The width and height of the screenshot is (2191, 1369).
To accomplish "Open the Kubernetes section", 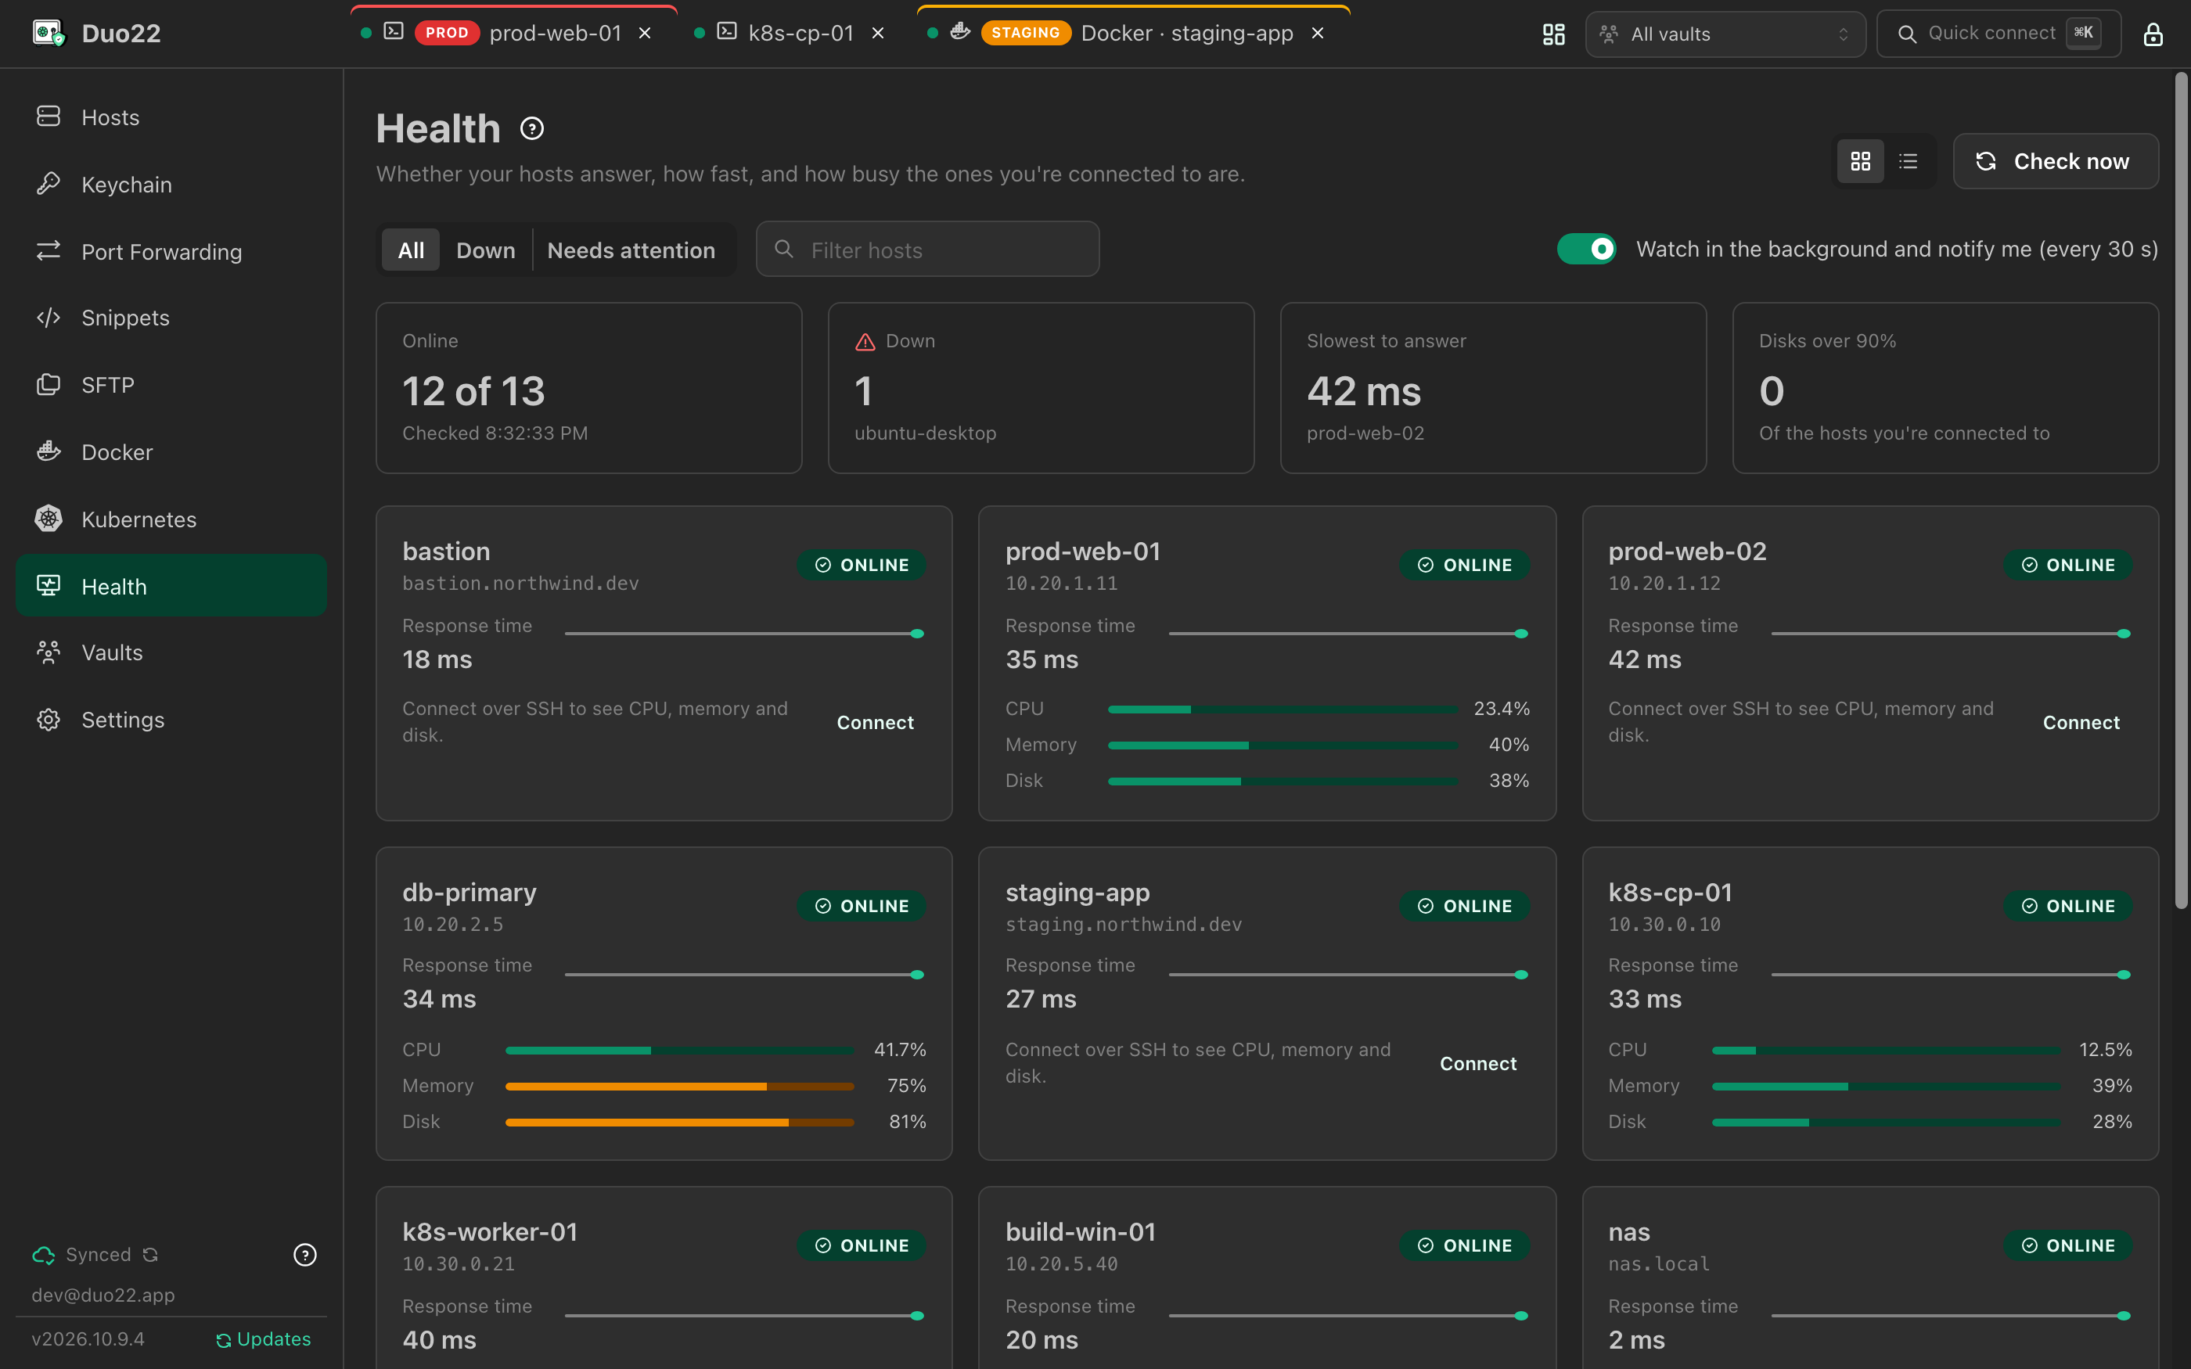I will pos(171,519).
